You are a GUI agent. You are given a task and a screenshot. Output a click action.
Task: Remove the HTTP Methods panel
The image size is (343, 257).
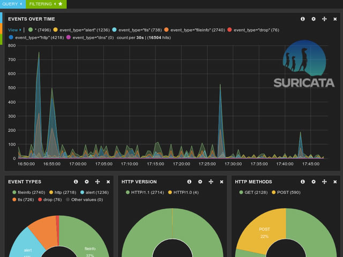335,182
